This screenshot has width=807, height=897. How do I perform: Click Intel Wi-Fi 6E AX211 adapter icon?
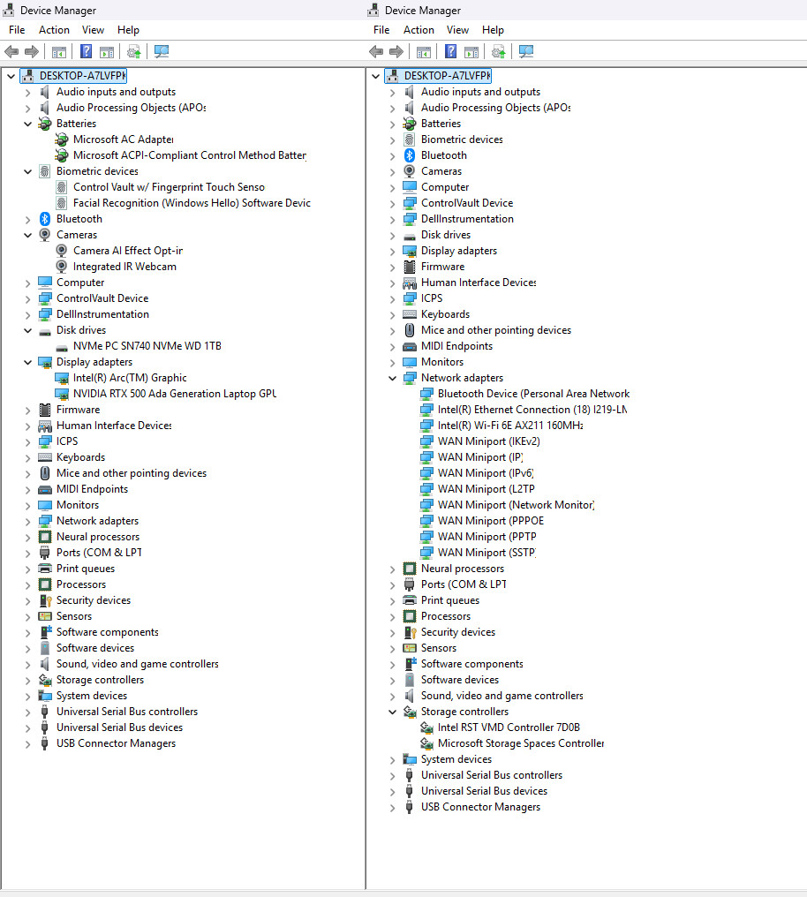426,425
